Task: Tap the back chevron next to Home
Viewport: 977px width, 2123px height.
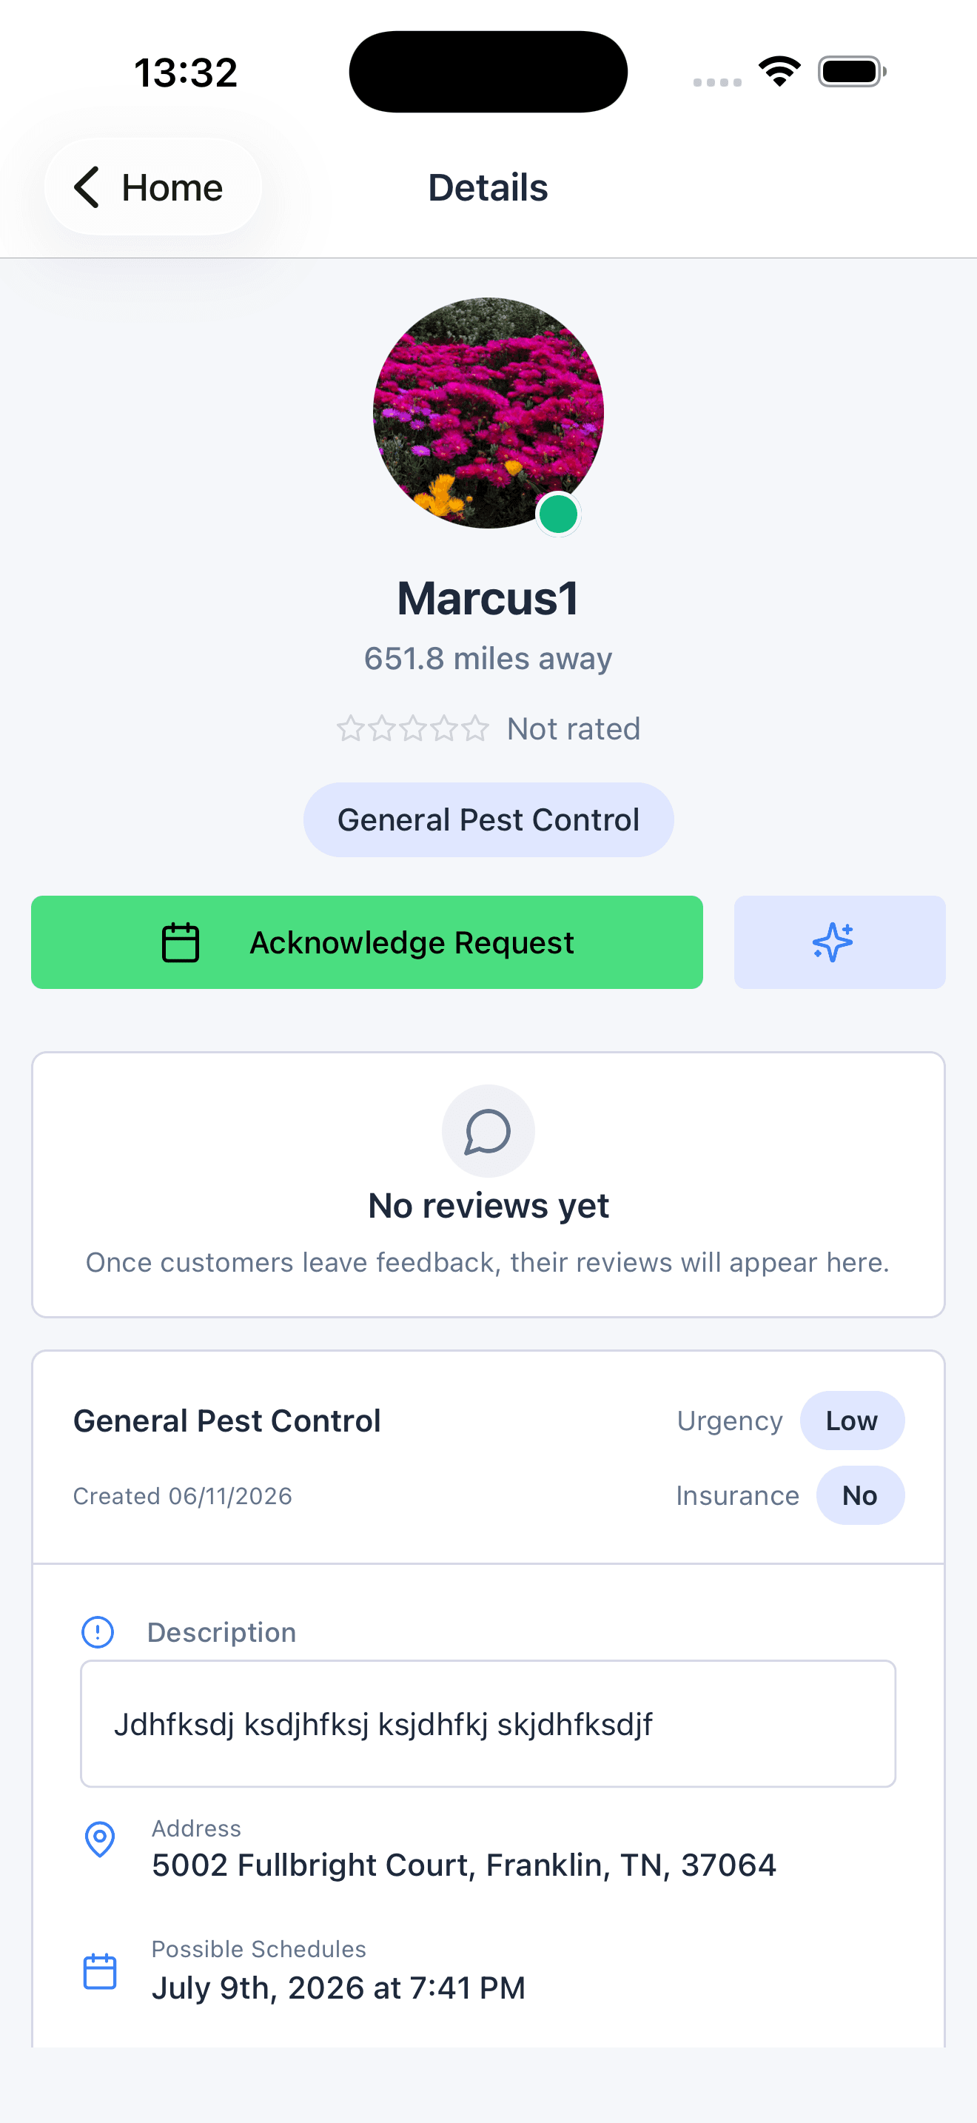Action: [x=87, y=187]
